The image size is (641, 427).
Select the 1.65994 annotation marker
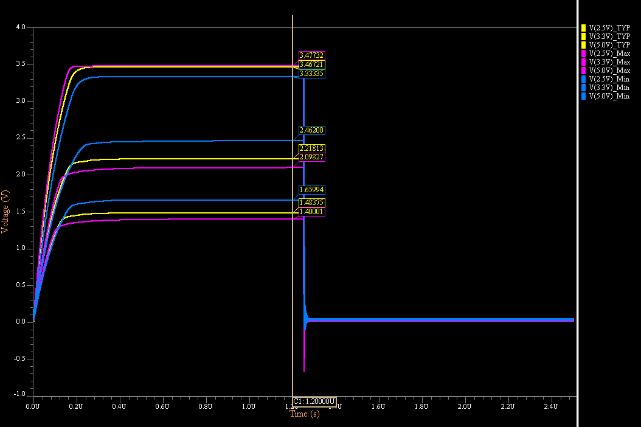pos(312,189)
